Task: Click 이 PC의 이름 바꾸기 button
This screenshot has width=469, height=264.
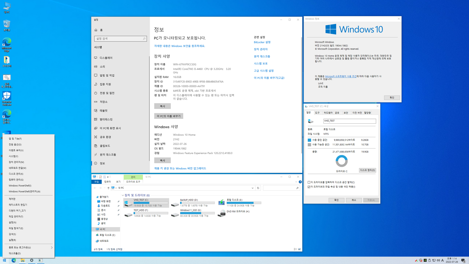Action: click(x=169, y=116)
